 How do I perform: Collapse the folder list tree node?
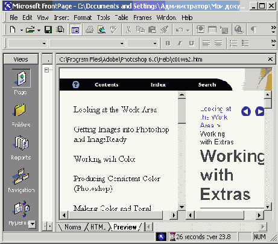tap(46, 70)
